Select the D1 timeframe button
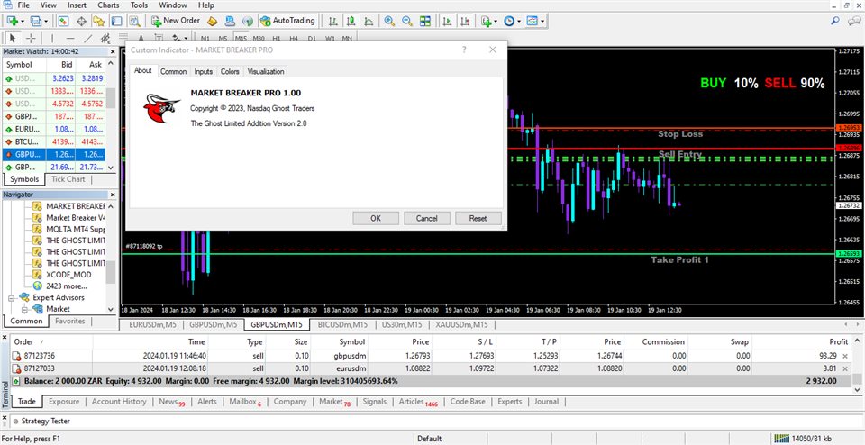 [312, 39]
